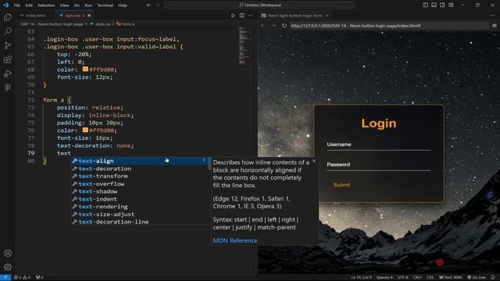Open the Search view in activity bar
This screenshot has height=281, width=500.
(x=8, y=31)
